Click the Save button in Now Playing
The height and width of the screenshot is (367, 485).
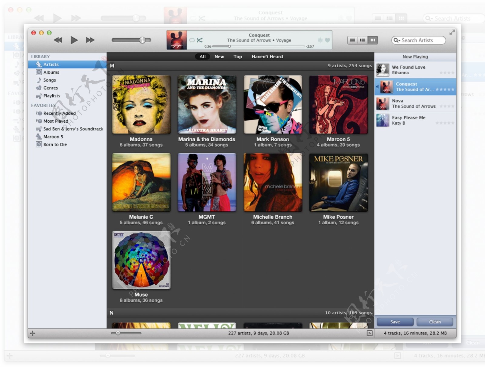(x=395, y=322)
